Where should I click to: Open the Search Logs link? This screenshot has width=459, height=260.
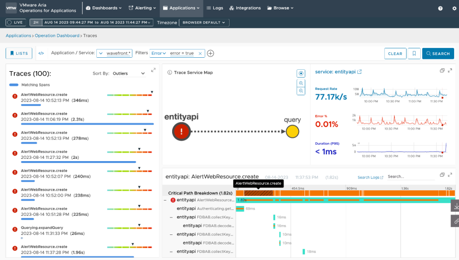[370, 177]
